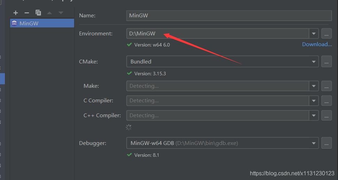Focus the Name input field

229,16
